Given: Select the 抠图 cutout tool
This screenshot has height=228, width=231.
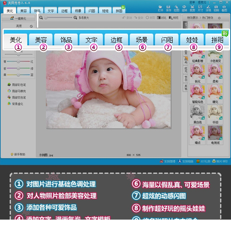Looking at the screenshot, I should click(x=176, y=8).
